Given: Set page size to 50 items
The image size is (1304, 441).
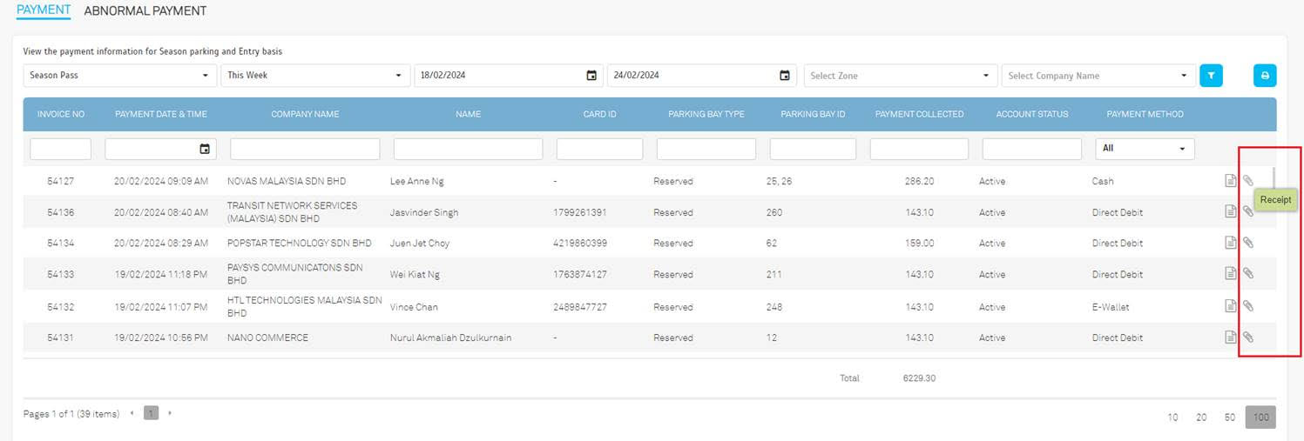Looking at the screenshot, I should (1229, 418).
